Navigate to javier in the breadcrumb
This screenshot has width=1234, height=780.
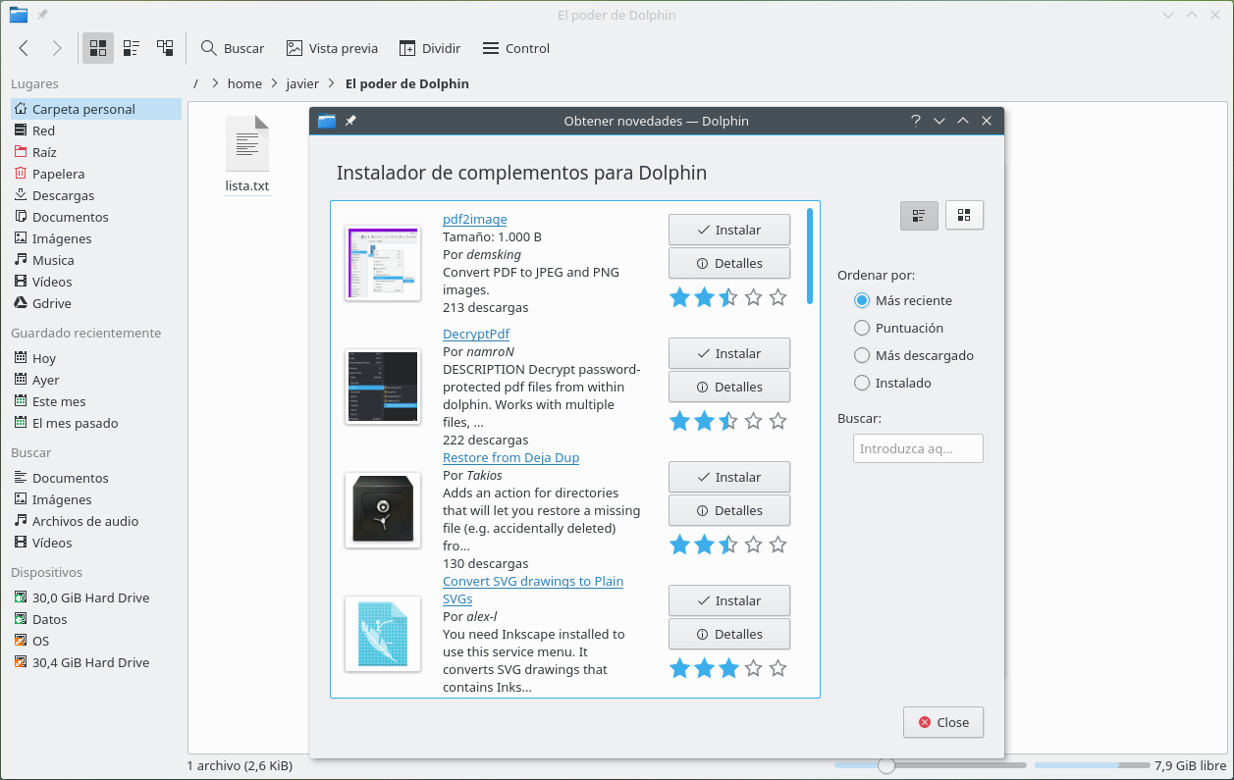pyautogui.click(x=302, y=83)
